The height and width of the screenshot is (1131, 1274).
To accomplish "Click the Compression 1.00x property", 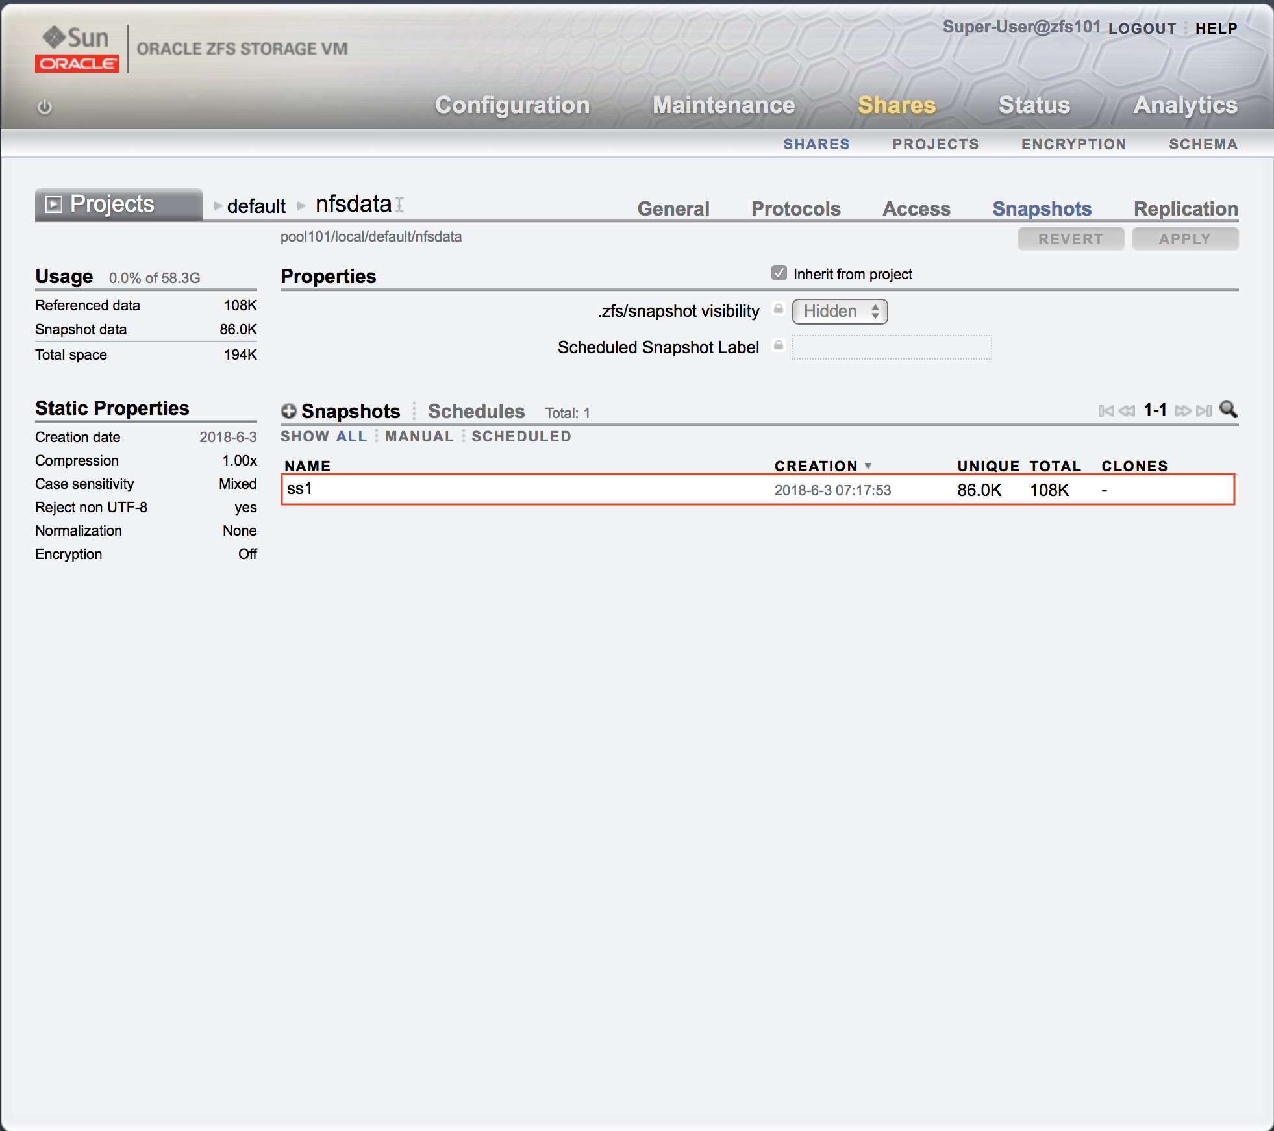I will point(146,460).
